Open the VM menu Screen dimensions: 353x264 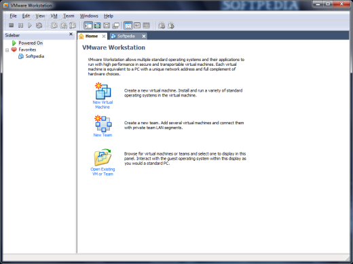[54, 16]
